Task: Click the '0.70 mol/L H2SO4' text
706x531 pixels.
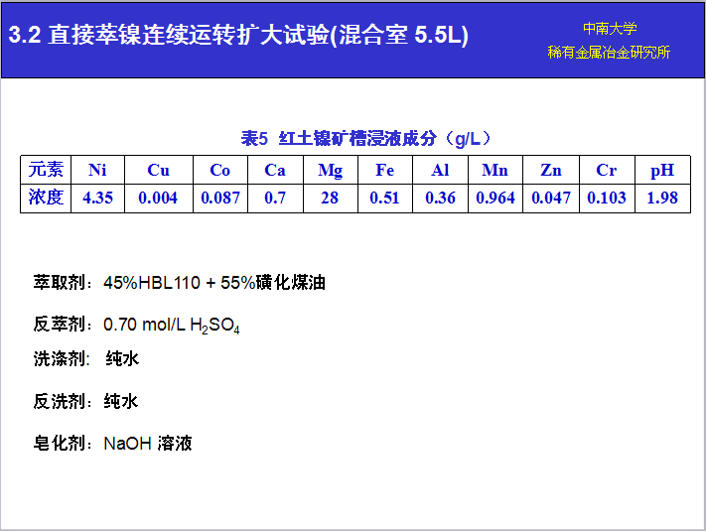Action: 172,325
